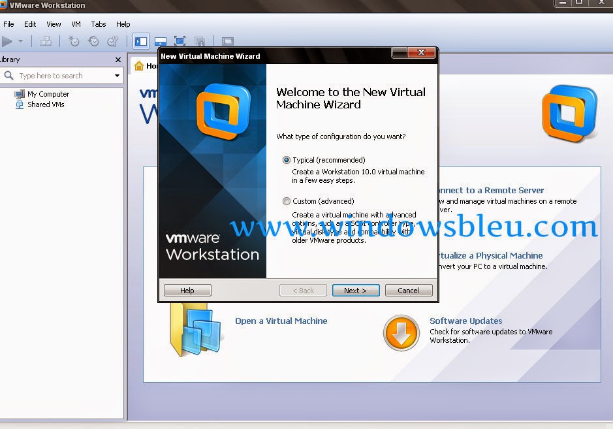Enter full screen mode toolbar icon
This screenshot has width=613, height=429.
click(180, 40)
